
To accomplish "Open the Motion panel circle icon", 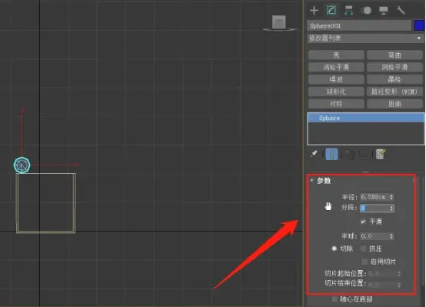I will (x=366, y=10).
